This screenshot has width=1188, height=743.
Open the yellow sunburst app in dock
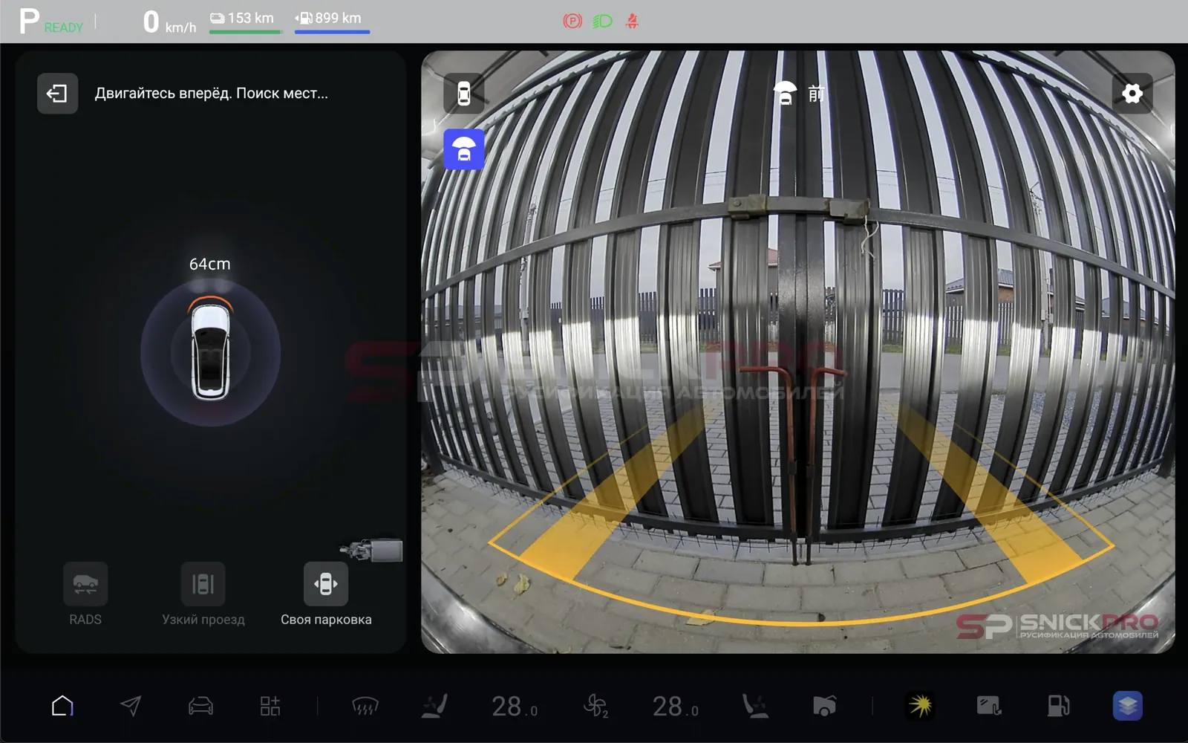920,706
